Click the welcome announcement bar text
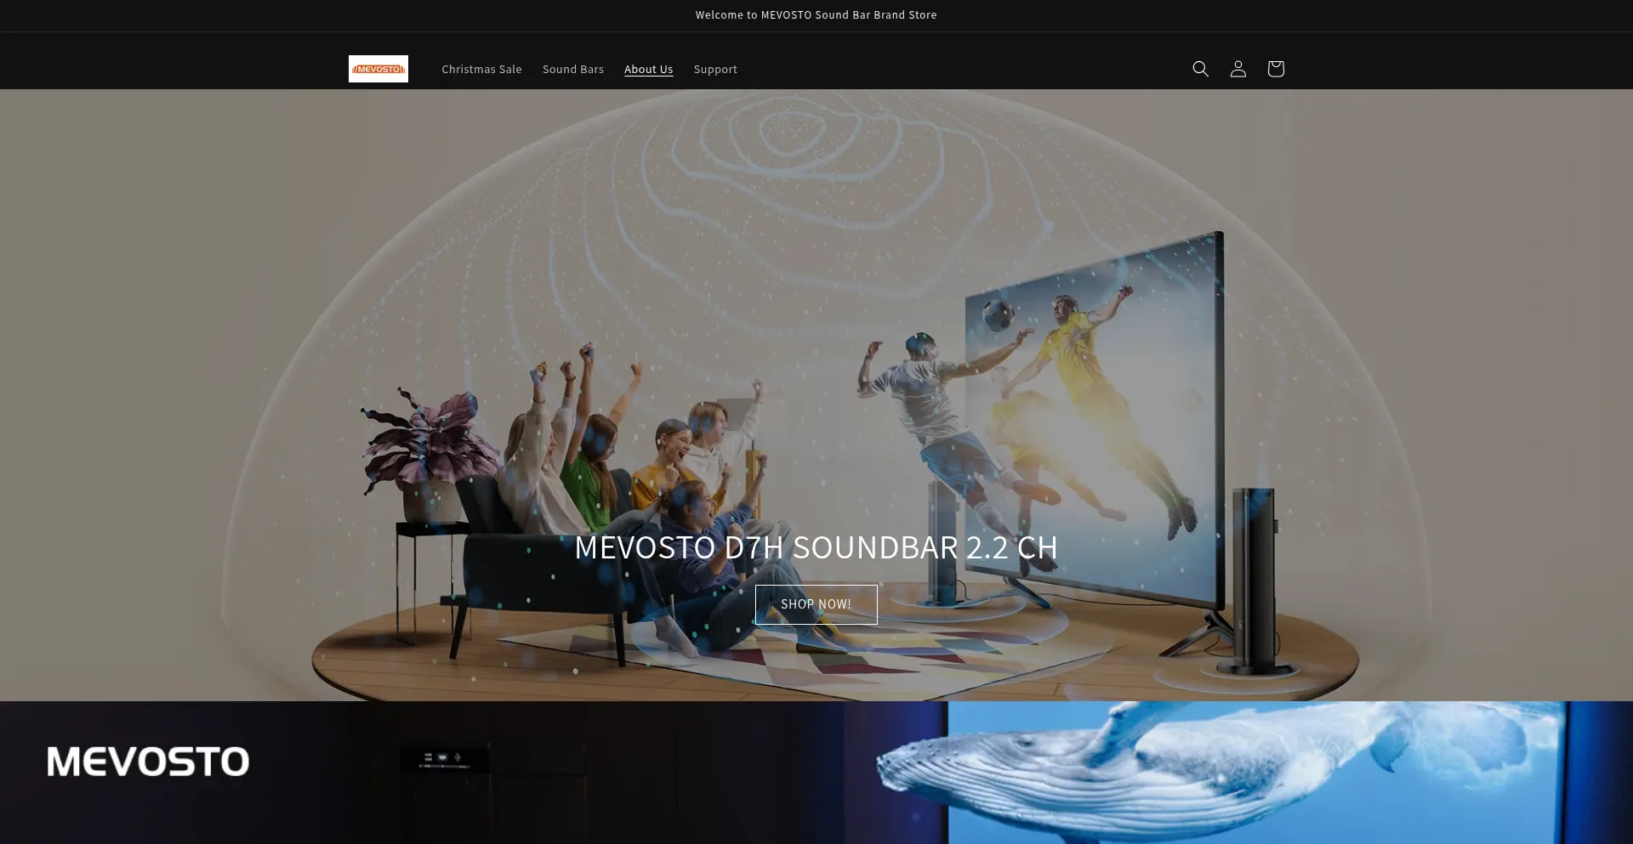 pos(816,15)
